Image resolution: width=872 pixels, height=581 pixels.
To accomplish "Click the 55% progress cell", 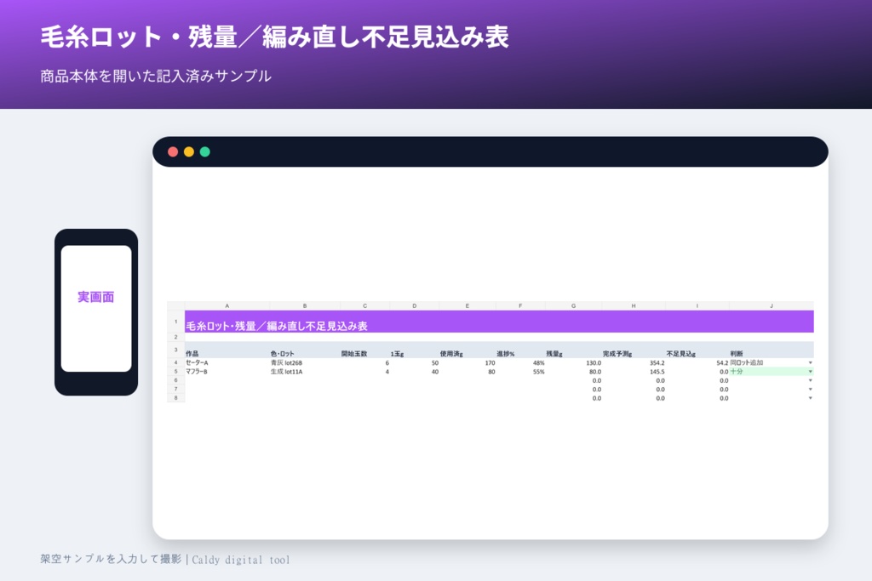I will (x=520, y=372).
